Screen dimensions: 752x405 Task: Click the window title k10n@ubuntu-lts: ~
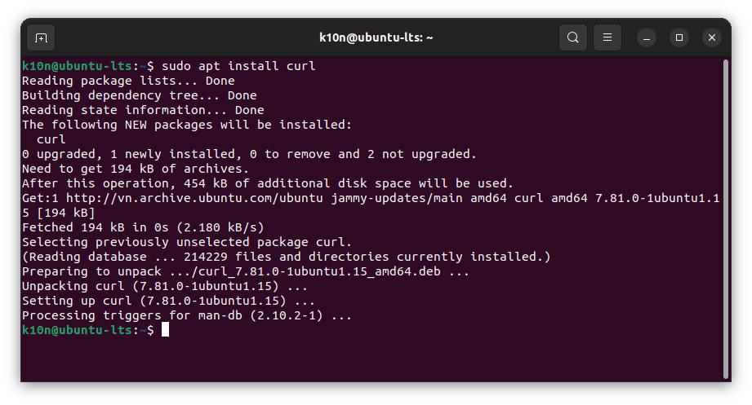pos(376,37)
